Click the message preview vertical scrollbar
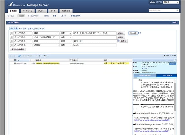This screenshot has width=185, height=135. click(x=175, y=97)
